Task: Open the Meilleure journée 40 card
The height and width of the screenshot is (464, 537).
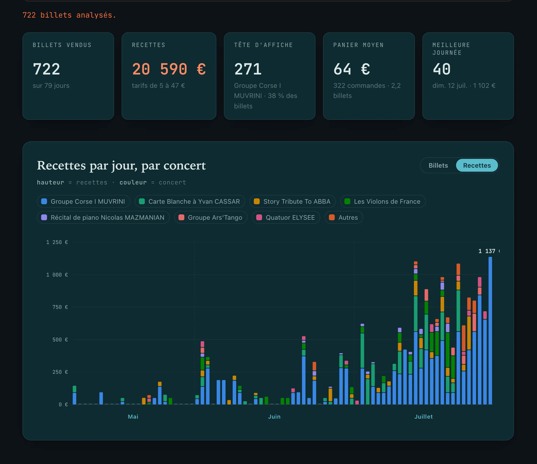Action: (468, 76)
